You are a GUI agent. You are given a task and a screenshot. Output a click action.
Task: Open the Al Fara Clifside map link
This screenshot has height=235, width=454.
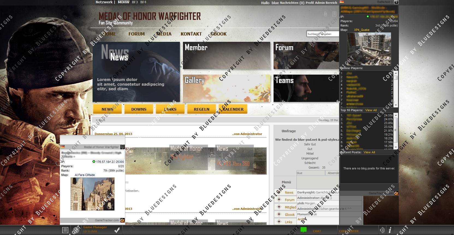coord(85,175)
